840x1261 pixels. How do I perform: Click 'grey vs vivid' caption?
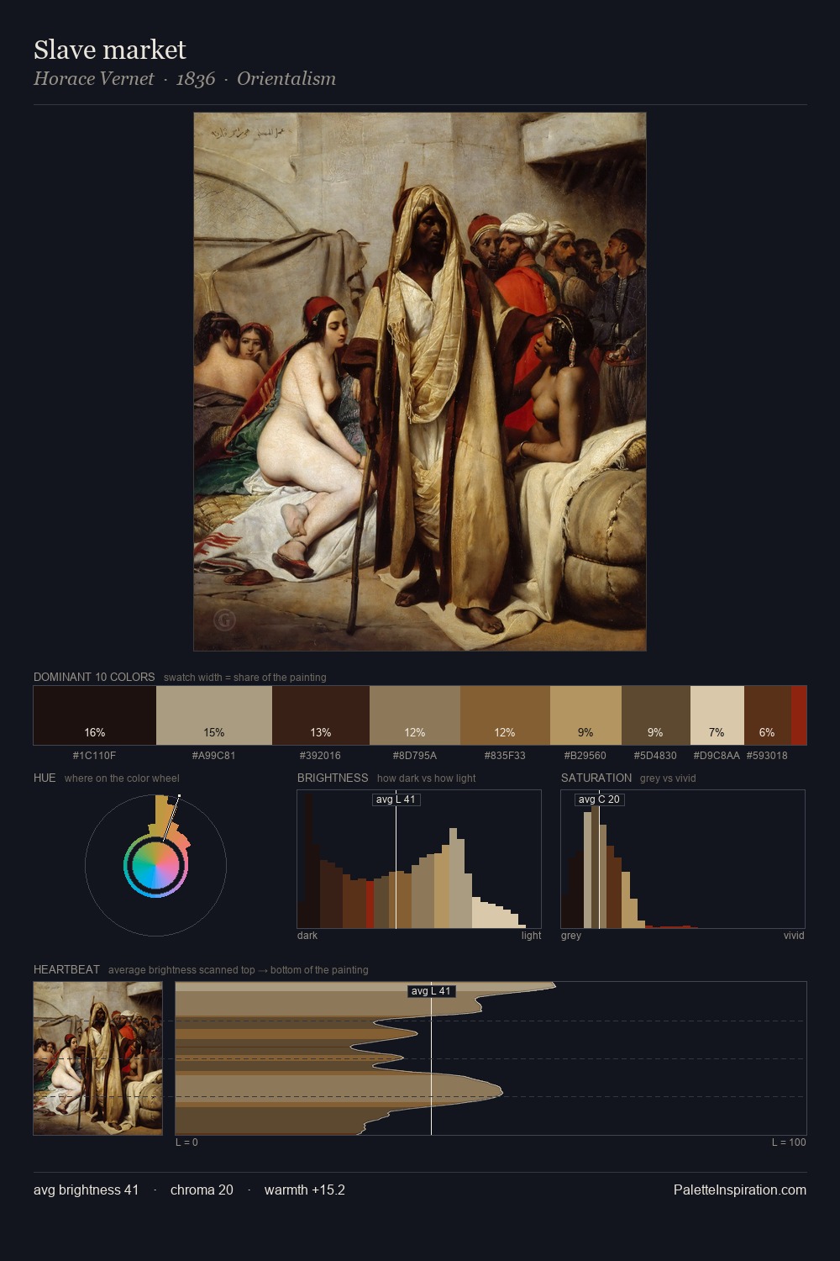click(668, 778)
